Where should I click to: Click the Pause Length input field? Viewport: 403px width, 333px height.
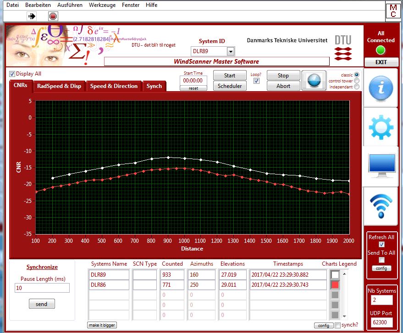point(41,288)
